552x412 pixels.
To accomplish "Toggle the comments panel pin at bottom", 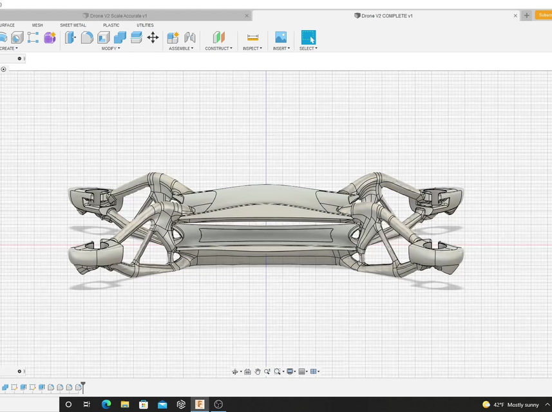I will (19, 371).
